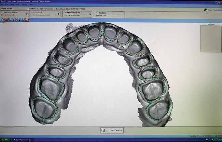Open the Windows Start menu
Image resolution: width=222 pixels, height=142 pixels.
pos(5,140)
